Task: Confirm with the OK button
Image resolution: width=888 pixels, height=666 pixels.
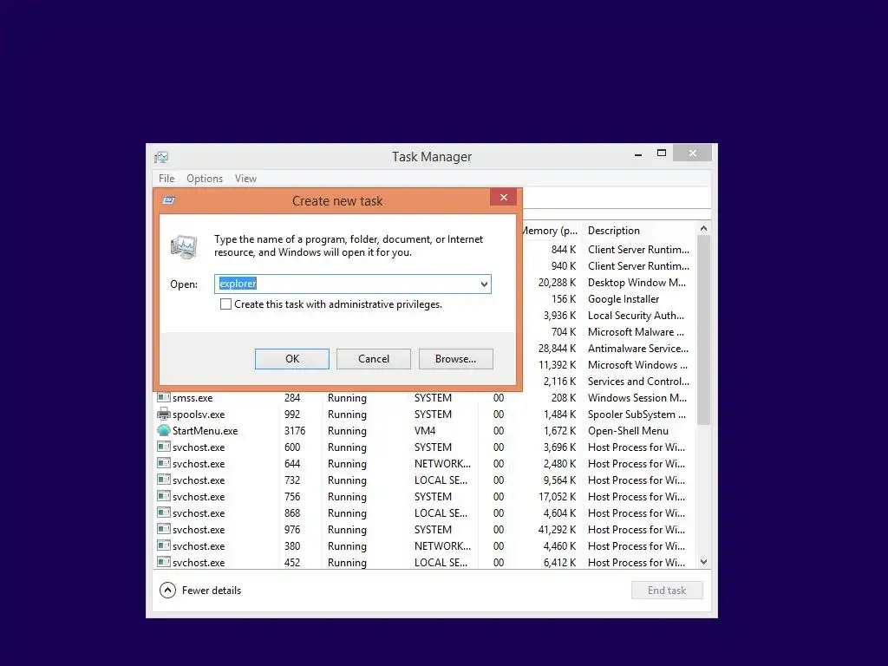Action: 292,359
